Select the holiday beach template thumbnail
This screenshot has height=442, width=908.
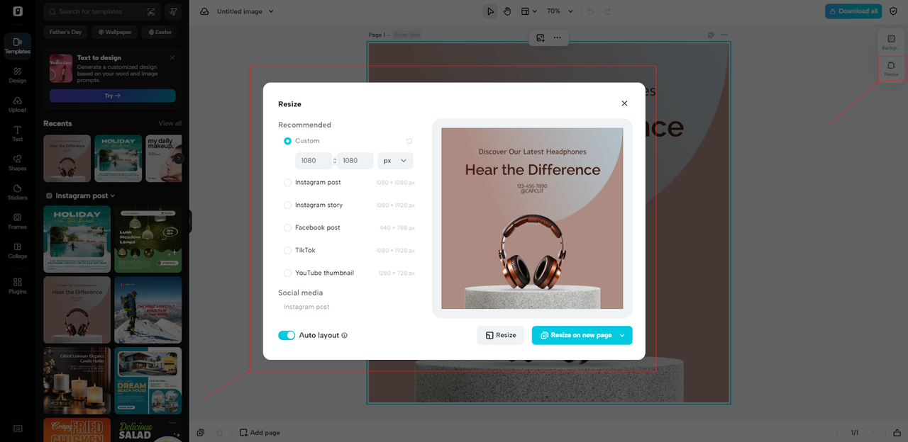77,239
